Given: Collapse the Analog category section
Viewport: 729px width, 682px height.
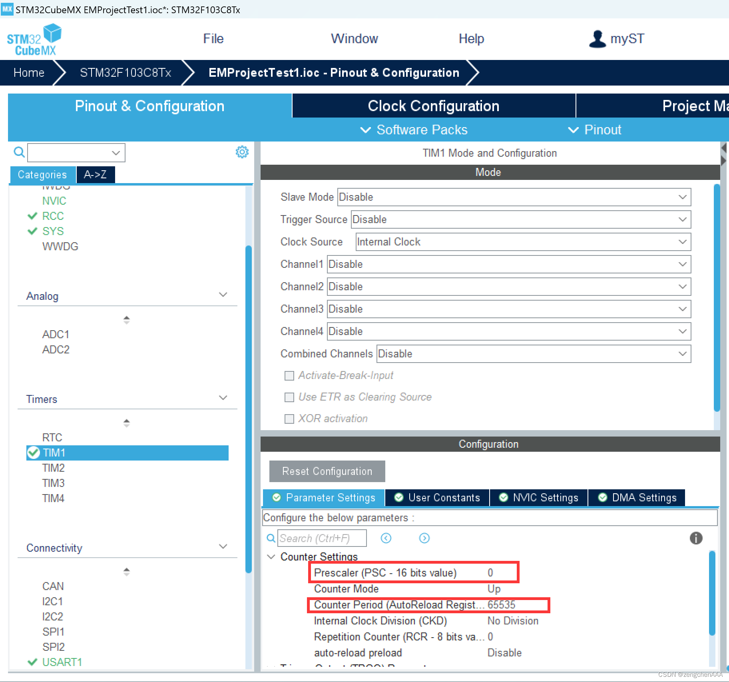Looking at the screenshot, I should (x=223, y=295).
